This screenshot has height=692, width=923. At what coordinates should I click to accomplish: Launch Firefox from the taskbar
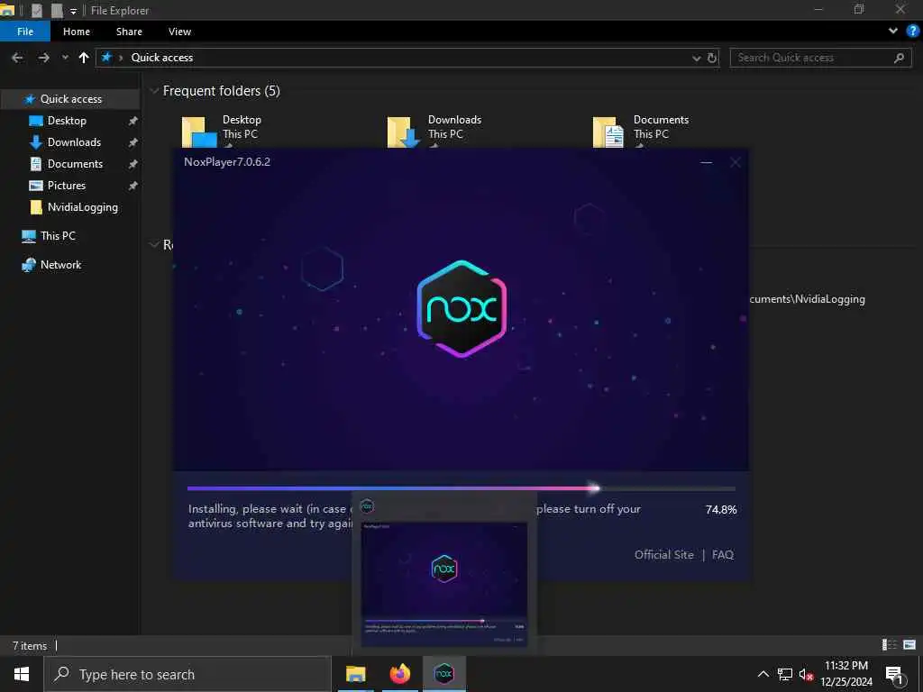click(x=400, y=674)
